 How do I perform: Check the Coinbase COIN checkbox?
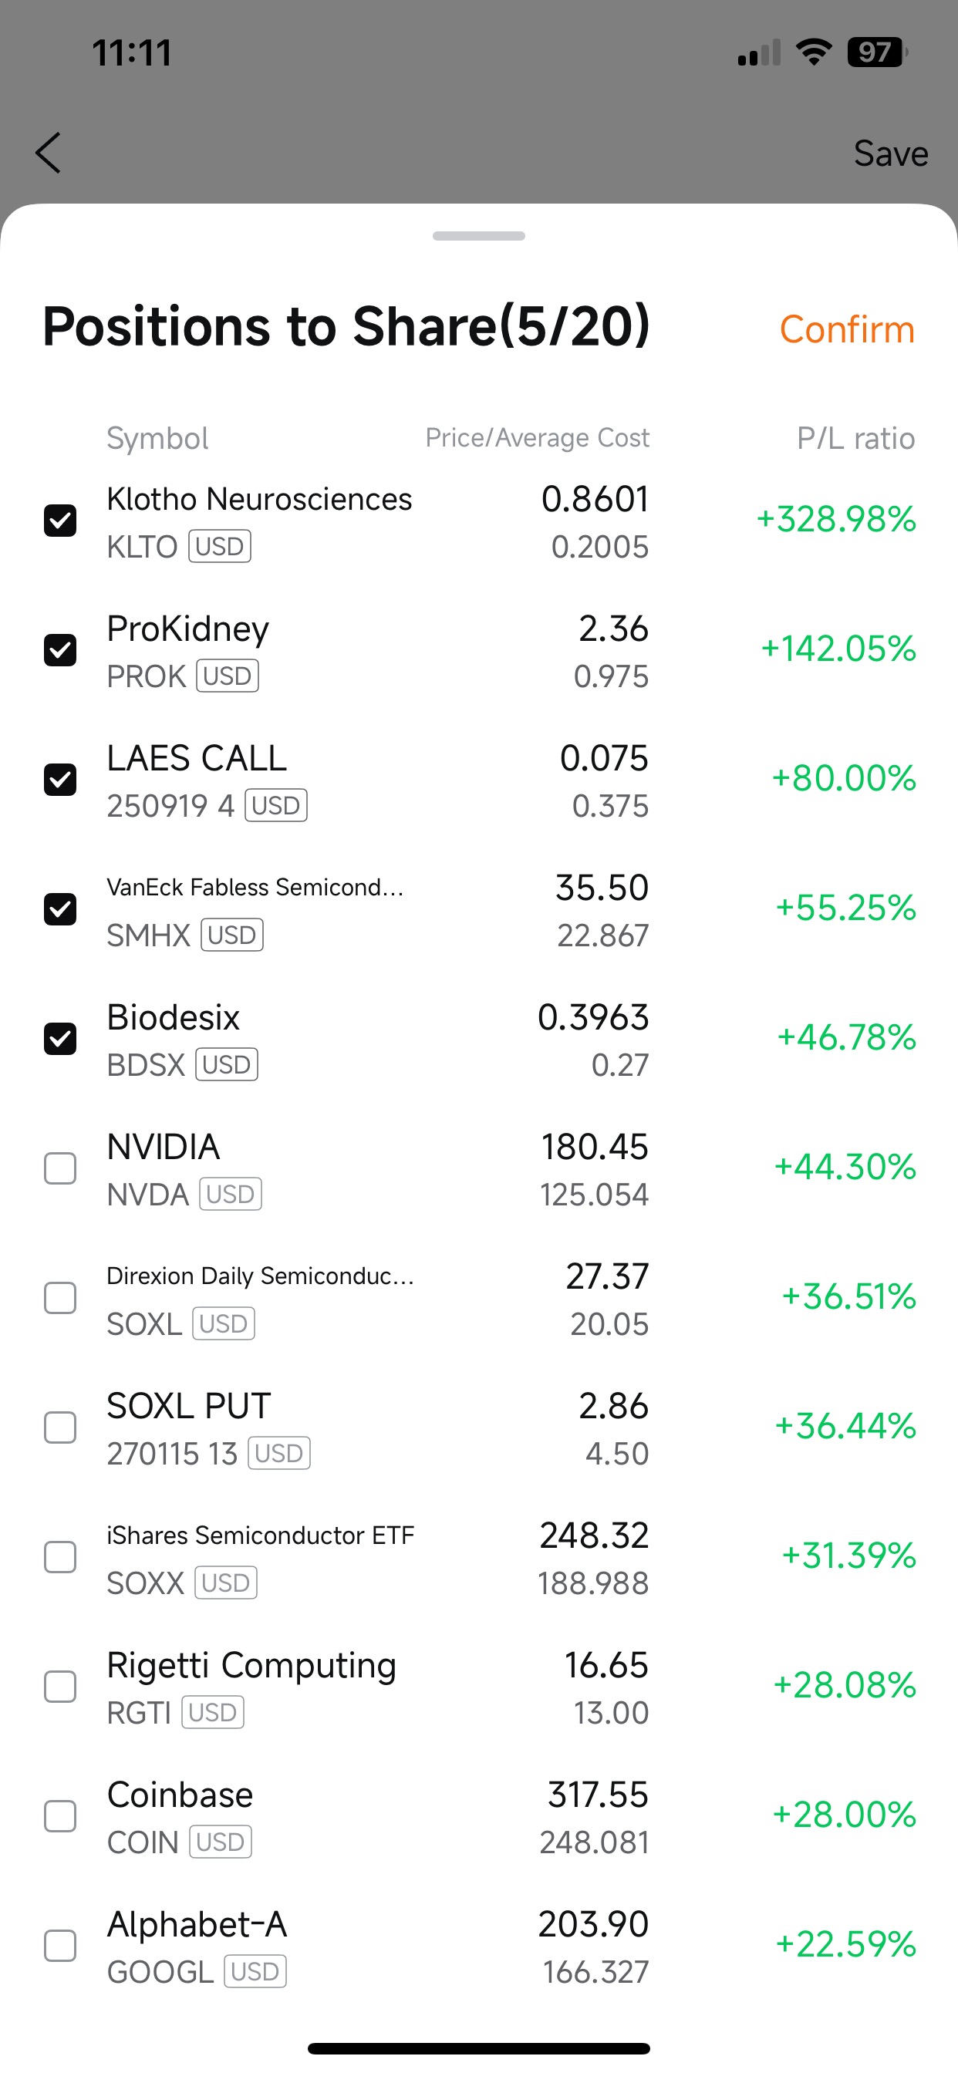coord(60,1816)
